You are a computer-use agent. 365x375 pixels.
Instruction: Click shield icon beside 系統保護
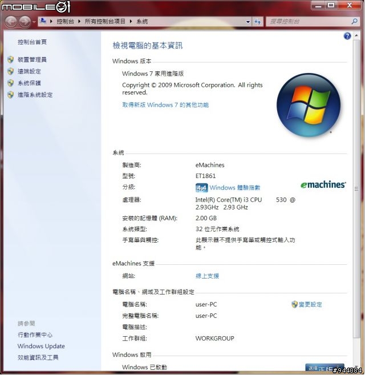pyautogui.click(x=10, y=83)
